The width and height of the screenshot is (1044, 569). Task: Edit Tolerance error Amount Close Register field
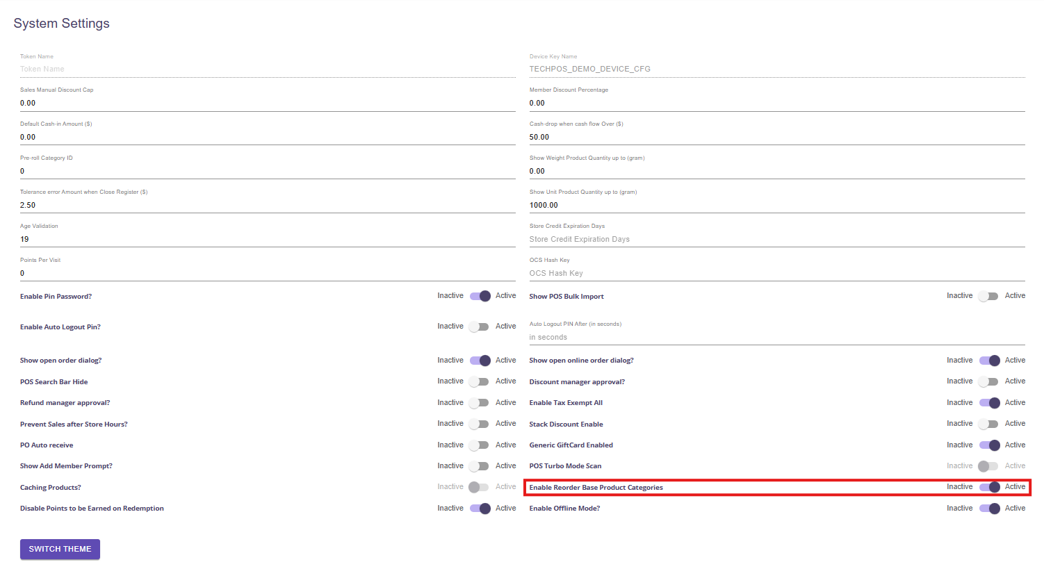pos(268,205)
